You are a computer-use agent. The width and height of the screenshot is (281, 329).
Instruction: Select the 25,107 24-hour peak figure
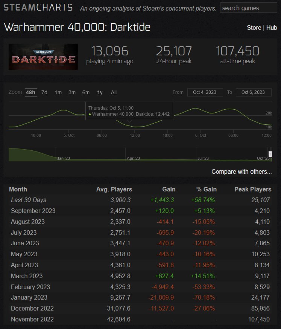coord(174,51)
